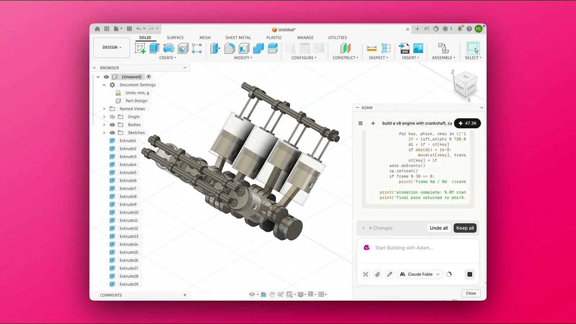576x324 pixels.
Task: Activate the Select window tool icon
Action: point(473,48)
